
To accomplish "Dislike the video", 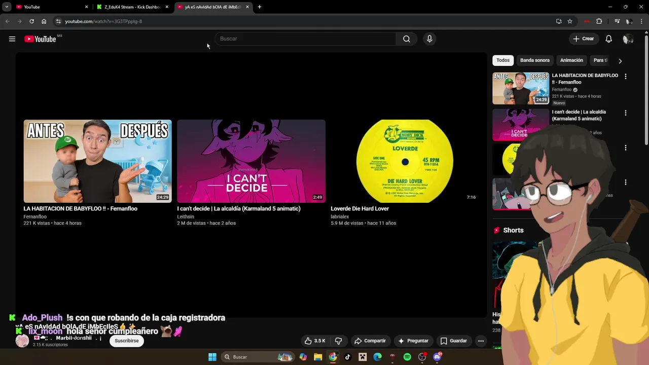I will point(339,341).
